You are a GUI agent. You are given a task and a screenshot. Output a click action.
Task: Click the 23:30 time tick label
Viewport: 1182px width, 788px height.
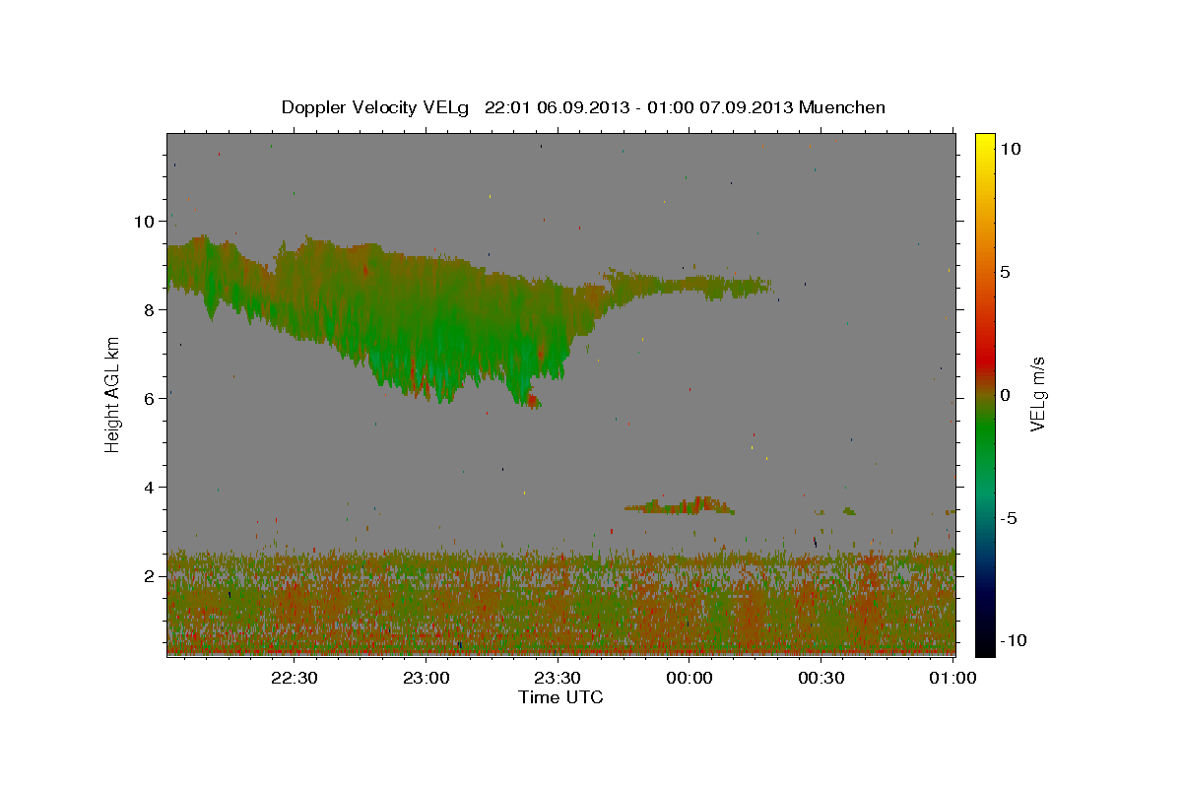pyautogui.click(x=557, y=678)
